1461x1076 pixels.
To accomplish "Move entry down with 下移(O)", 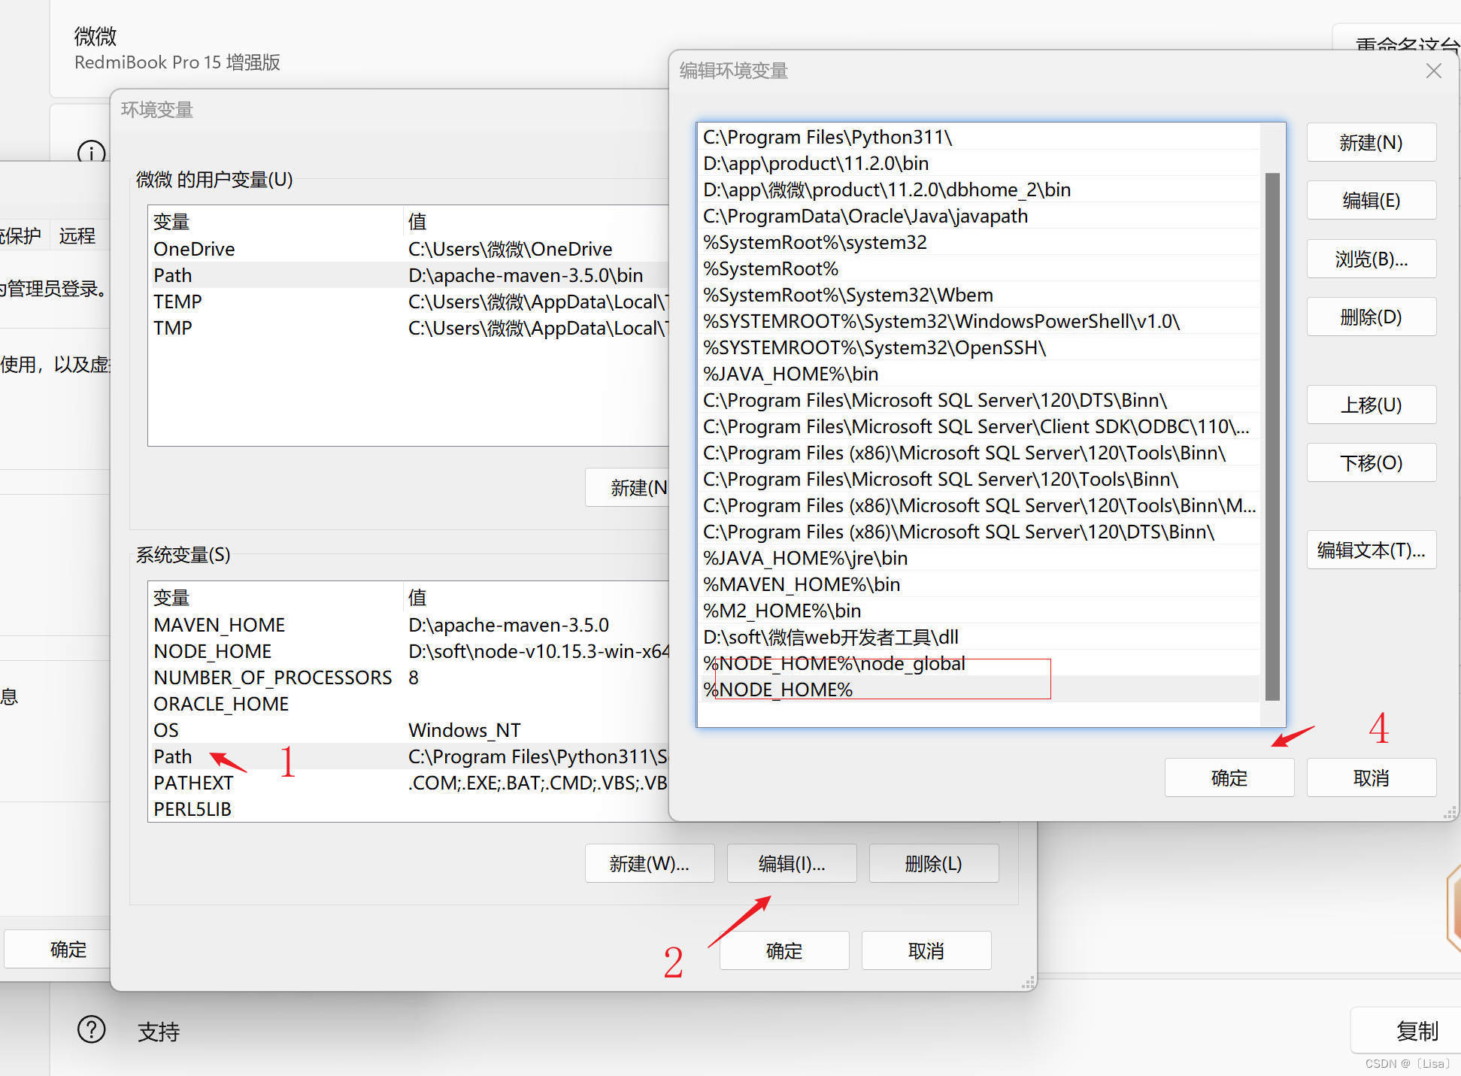I will (x=1371, y=463).
